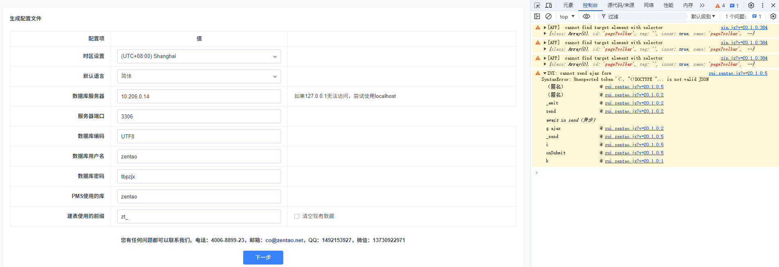
Task: Click the blue message badge in top tab bar
Action: point(734,6)
